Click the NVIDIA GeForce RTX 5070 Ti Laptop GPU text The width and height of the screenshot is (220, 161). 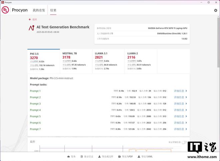click(168, 28)
